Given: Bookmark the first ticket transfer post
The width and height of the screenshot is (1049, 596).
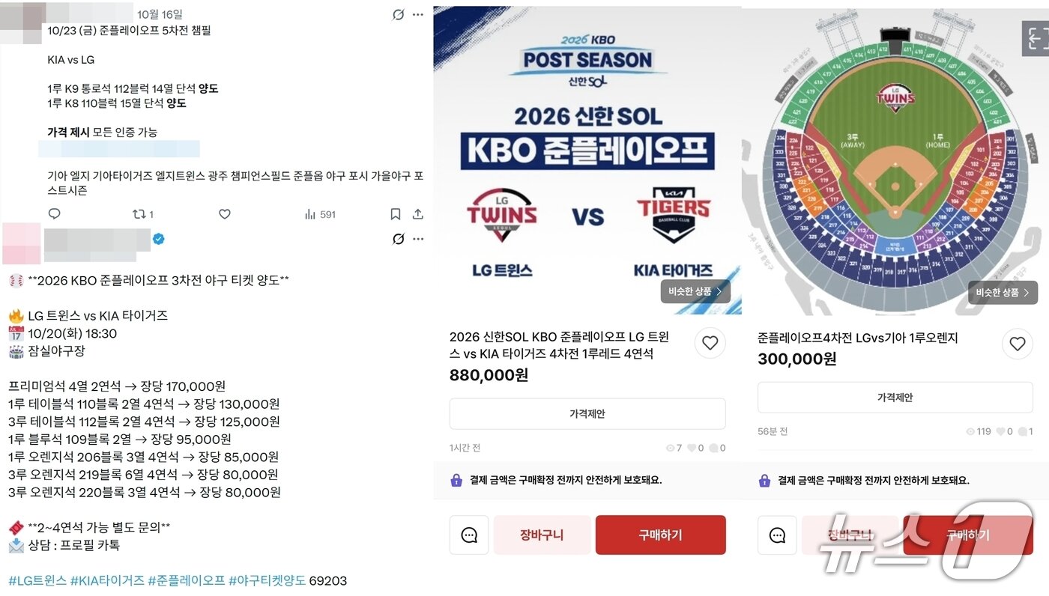Looking at the screenshot, I should point(396,214).
